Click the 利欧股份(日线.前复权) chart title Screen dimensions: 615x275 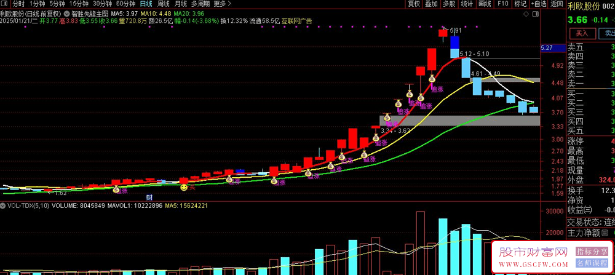click(31, 14)
